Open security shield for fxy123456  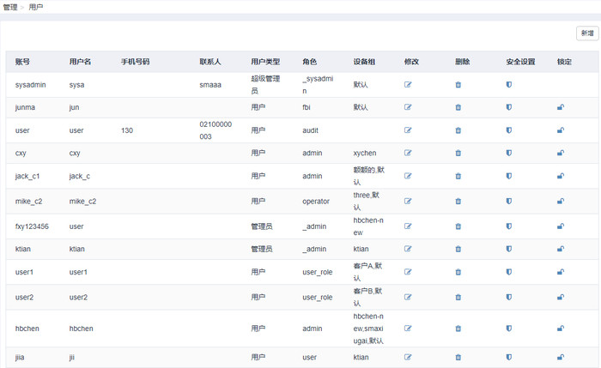508,226
